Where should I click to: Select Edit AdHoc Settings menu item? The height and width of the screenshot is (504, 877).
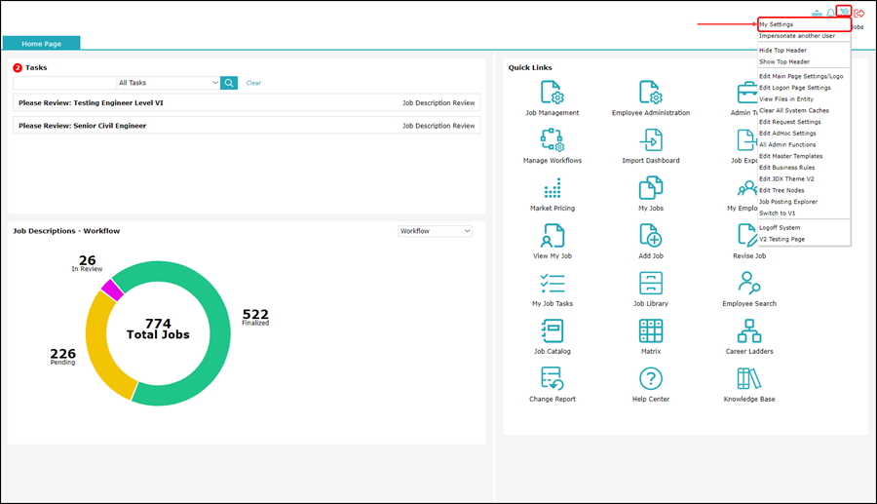(x=787, y=134)
